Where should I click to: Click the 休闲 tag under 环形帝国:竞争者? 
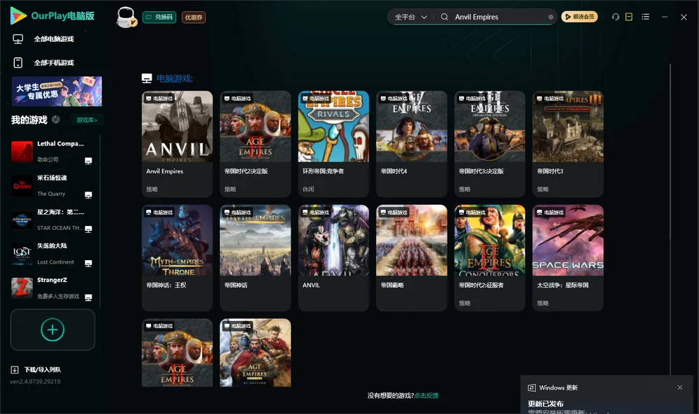click(x=308, y=189)
